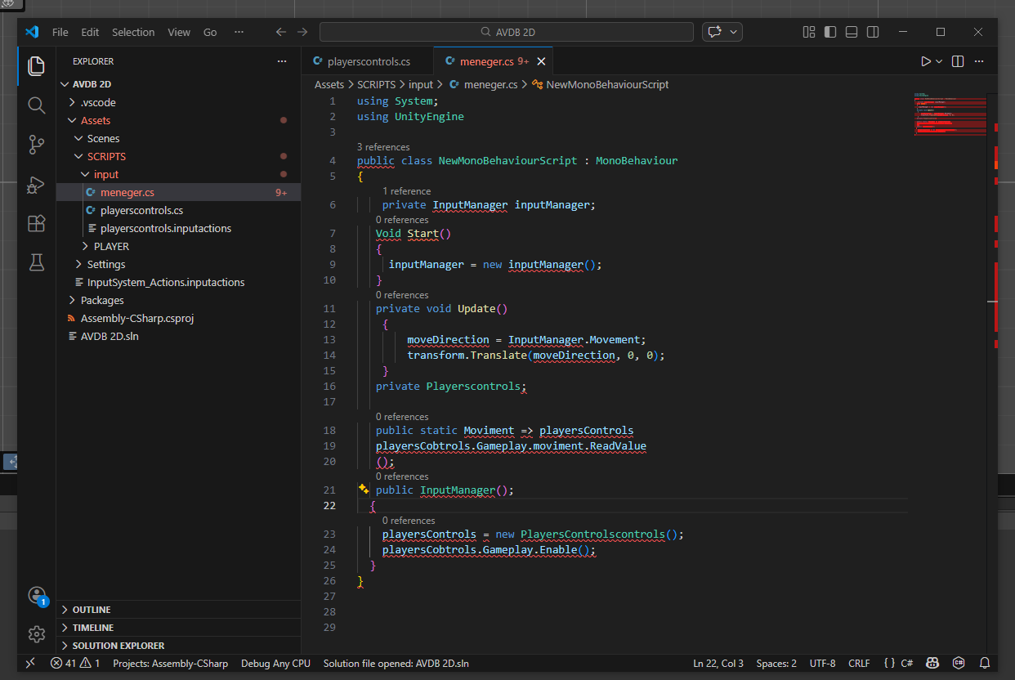Click the Accounts icon in activity bar
Viewport: 1015px width, 680px height.
coord(36,595)
